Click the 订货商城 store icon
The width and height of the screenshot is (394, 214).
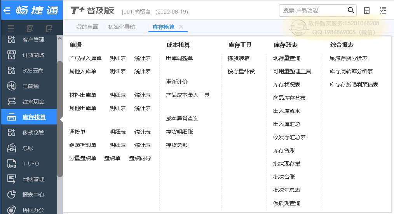pos(12,55)
